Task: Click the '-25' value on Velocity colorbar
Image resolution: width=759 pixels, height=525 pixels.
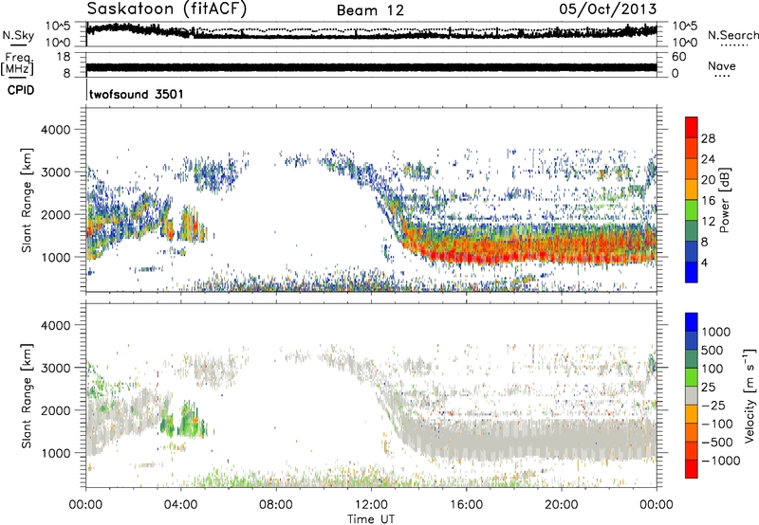Action: [713, 405]
